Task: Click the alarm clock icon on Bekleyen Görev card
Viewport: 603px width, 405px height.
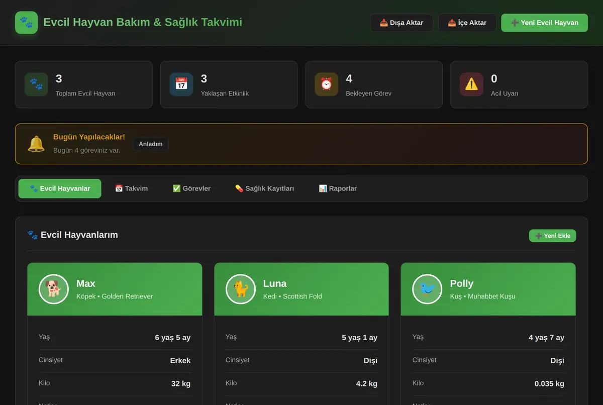Action: [327, 84]
